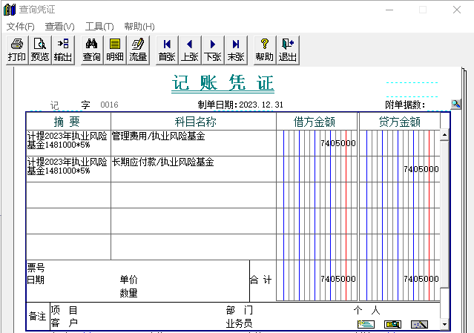Click the scroll-down arrow of voucher scrollbar

[444, 324]
